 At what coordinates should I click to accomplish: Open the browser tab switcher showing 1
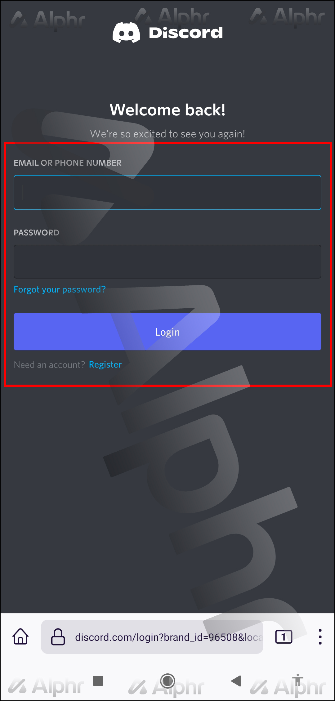pyautogui.click(x=284, y=637)
